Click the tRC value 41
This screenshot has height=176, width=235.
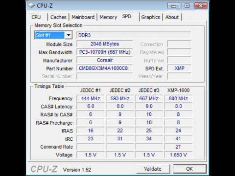(x=178, y=138)
